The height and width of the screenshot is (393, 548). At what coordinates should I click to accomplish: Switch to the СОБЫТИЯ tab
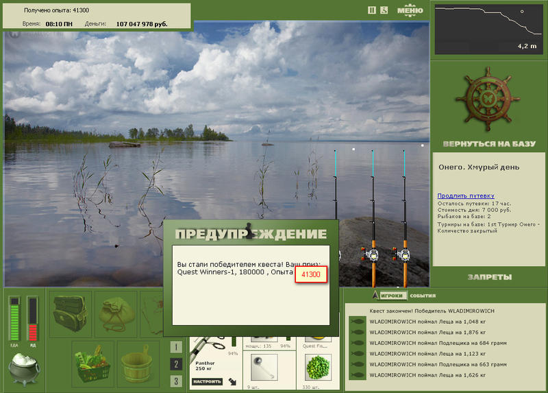423,296
